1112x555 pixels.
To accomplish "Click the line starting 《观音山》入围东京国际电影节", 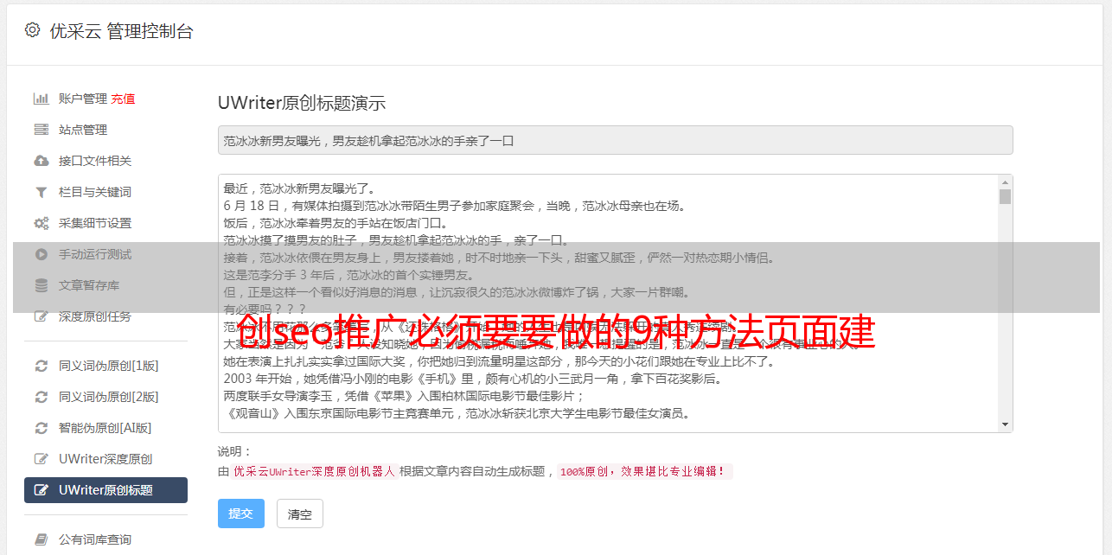I will tap(457, 413).
